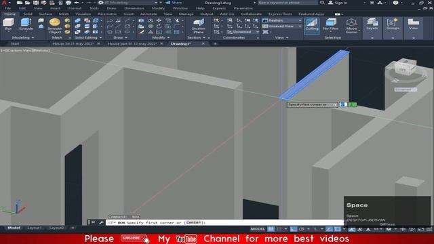434x244 pixels.
Task: Click the New file icon in quick access toolbar
Action: pos(20,3)
